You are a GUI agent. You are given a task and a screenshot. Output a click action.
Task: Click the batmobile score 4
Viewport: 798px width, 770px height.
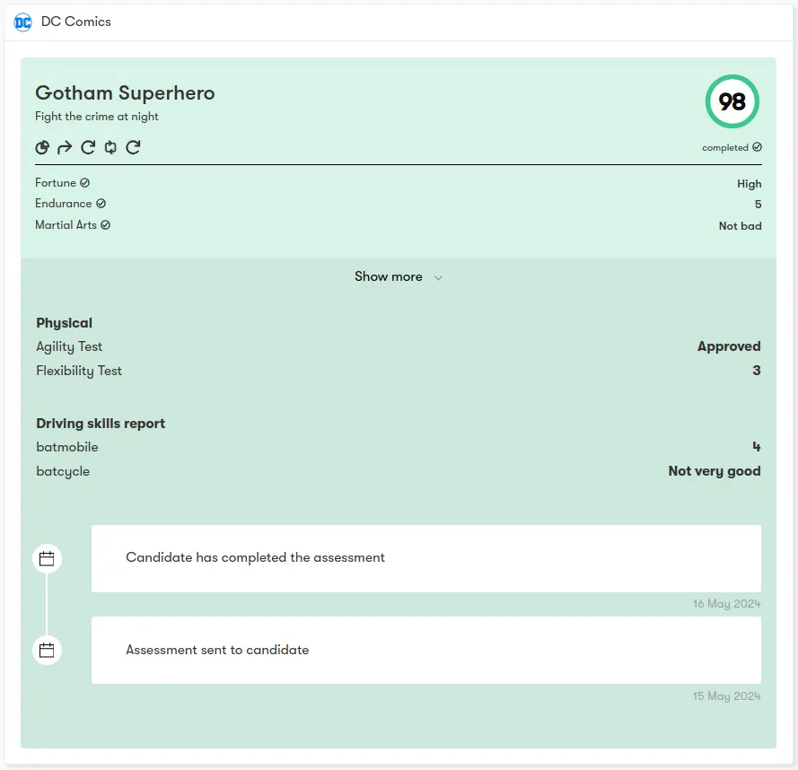coord(757,447)
